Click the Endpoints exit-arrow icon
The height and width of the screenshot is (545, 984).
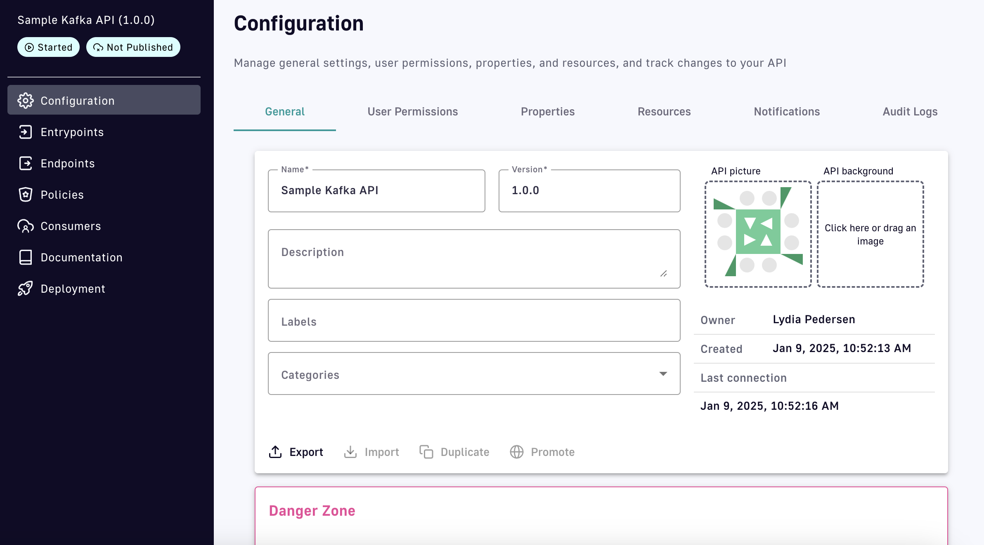coord(26,163)
